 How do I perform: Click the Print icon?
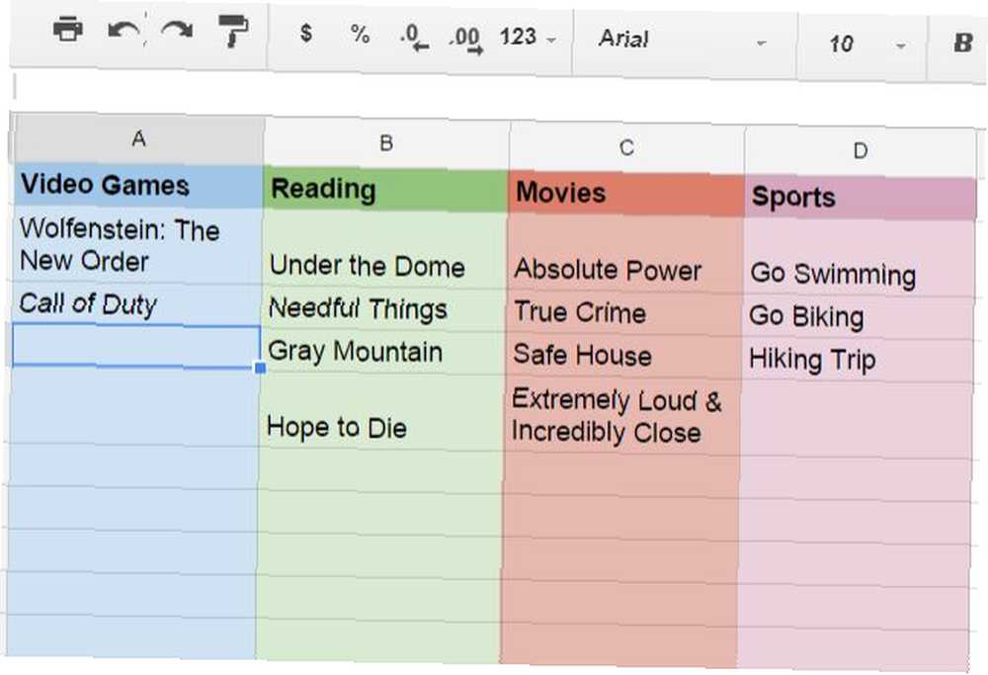(68, 29)
